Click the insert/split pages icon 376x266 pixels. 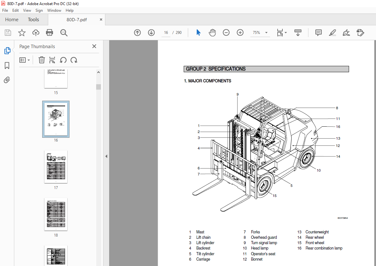point(52,60)
